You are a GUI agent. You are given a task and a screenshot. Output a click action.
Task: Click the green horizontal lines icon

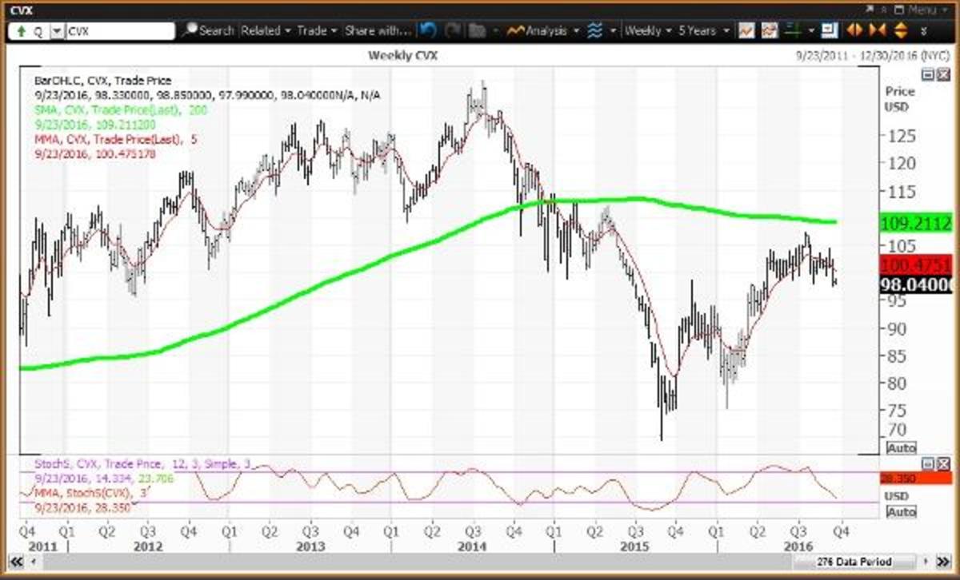point(793,30)
